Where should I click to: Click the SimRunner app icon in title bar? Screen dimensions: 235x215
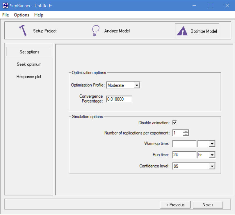tap(6, 6)
